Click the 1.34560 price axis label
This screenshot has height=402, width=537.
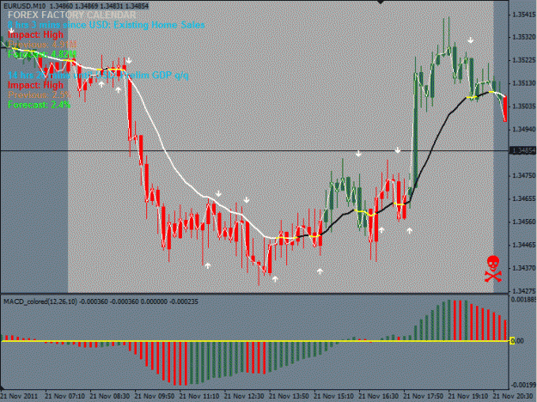(524, 222)
